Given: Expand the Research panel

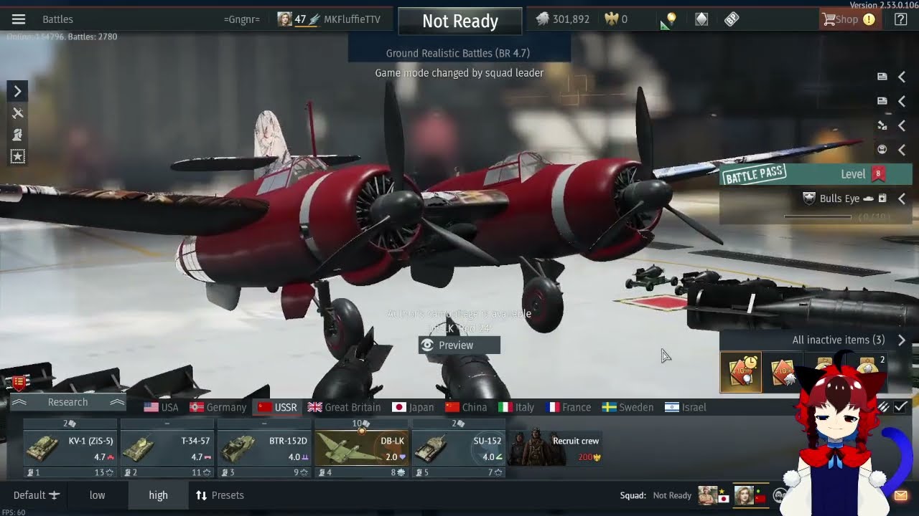Looking at the screenshot, I should 67,402.
